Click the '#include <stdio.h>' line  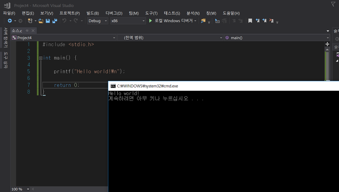[68, 45]
